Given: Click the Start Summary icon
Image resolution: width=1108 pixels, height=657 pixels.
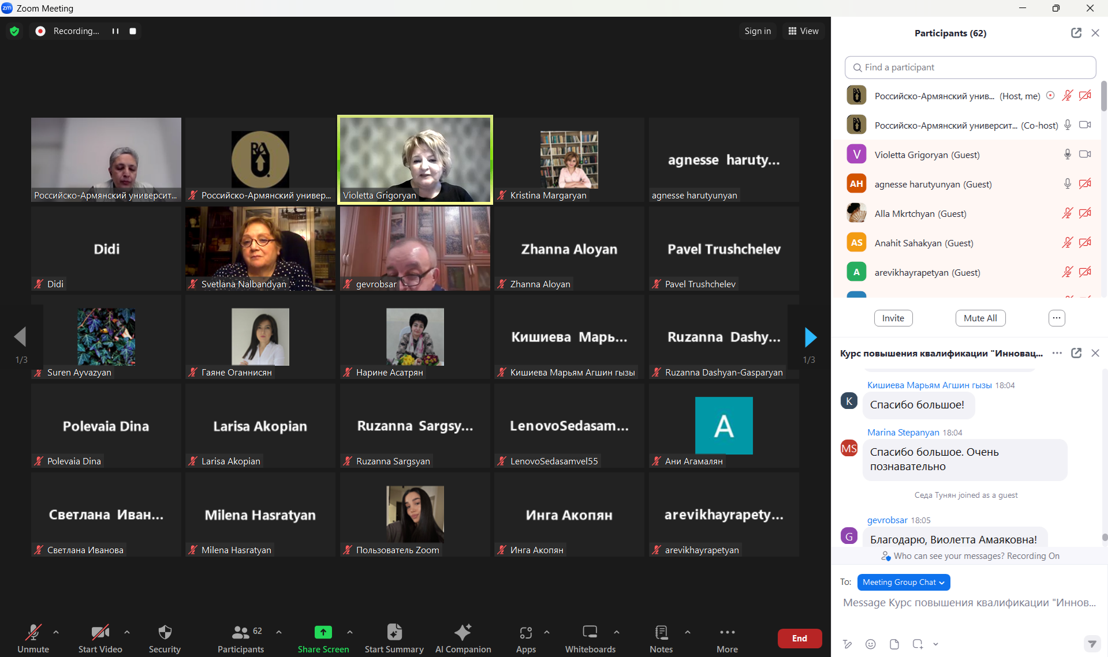Looking at the screenshot, I should [x=394, y=633].
